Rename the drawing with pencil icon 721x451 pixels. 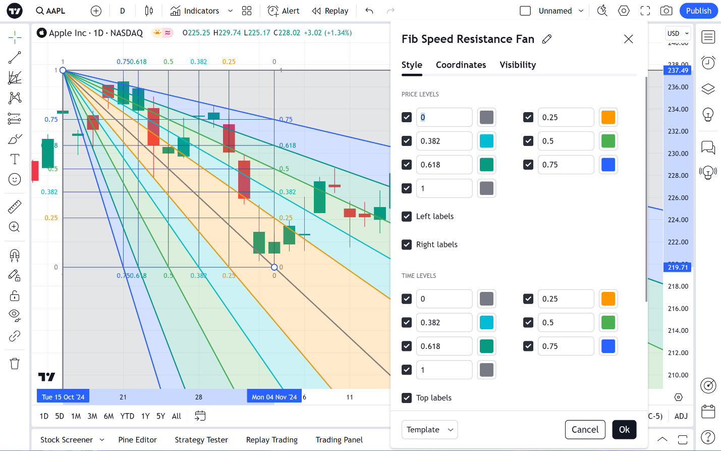[547, 39]
